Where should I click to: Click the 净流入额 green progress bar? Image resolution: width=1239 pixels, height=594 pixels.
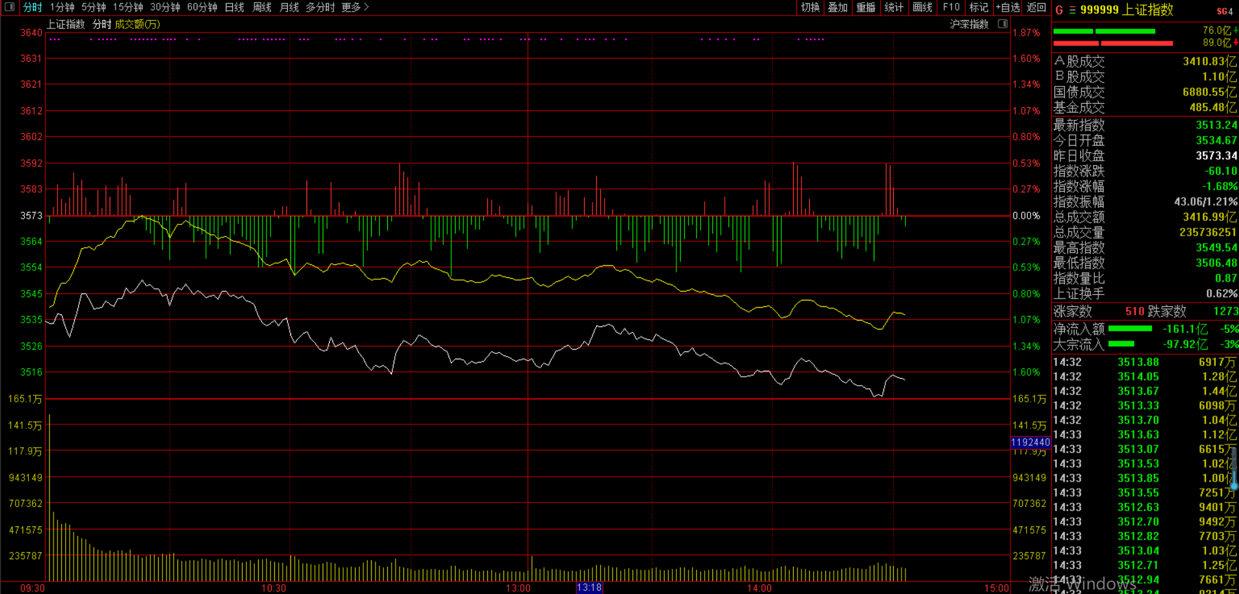pyautogui.click(x=1130, y=329)
